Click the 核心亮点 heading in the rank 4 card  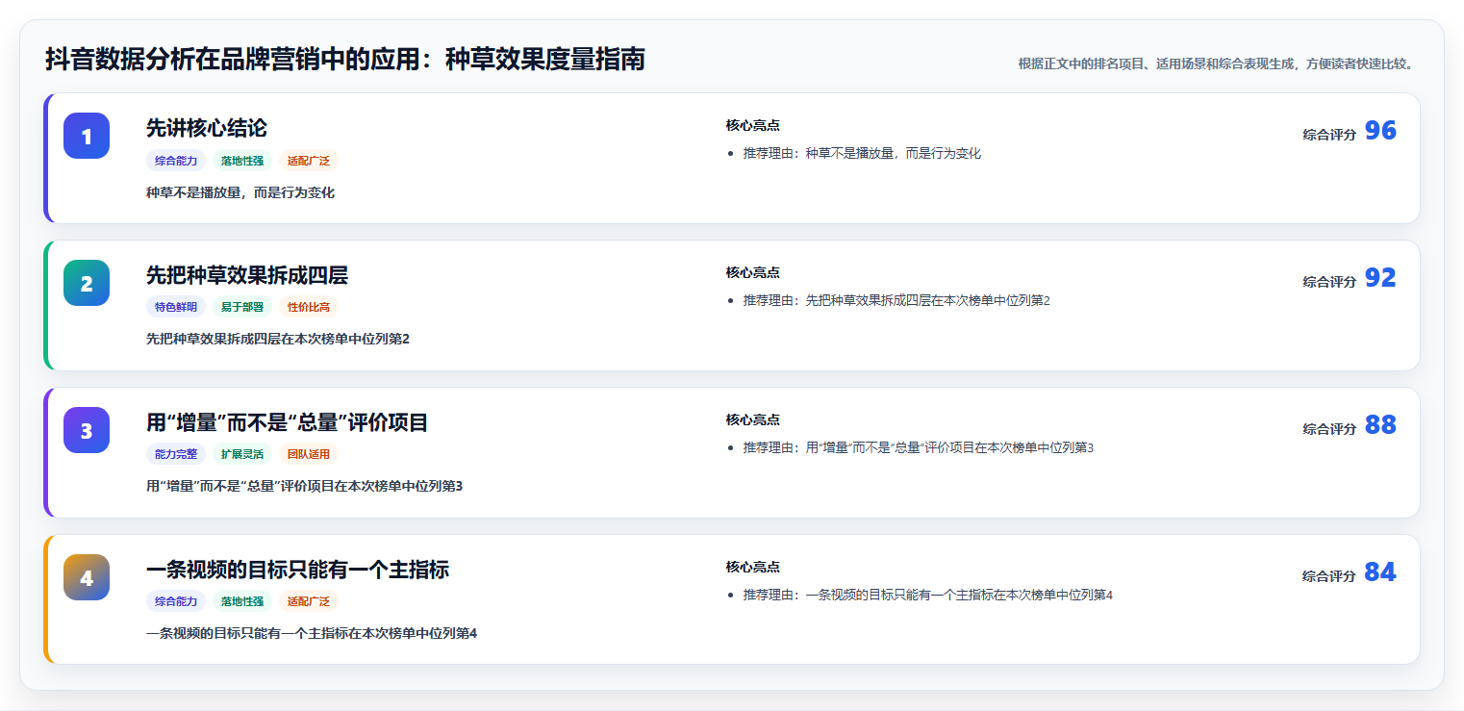pos(753,567)
